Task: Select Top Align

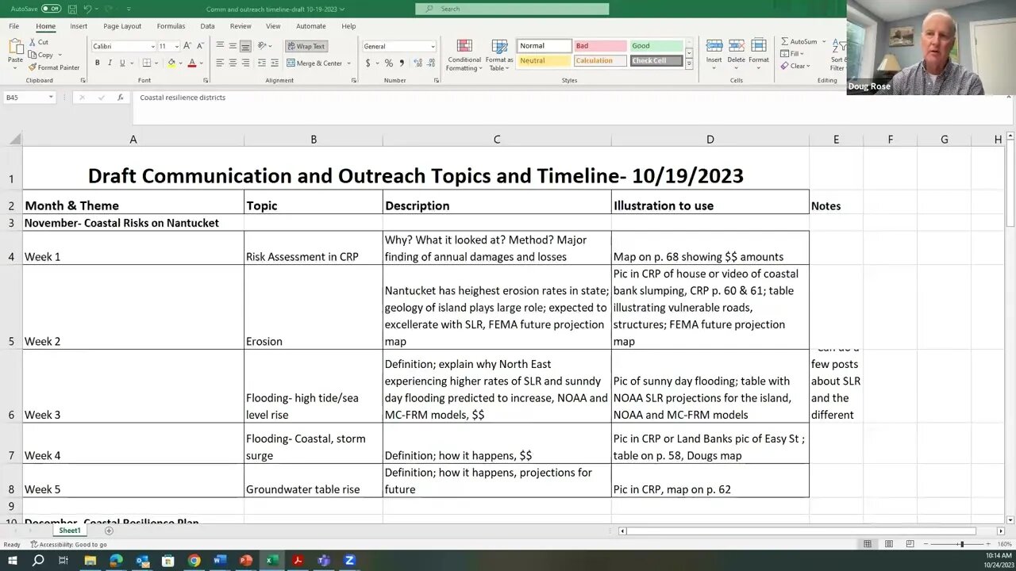Action: pos(220,46)
